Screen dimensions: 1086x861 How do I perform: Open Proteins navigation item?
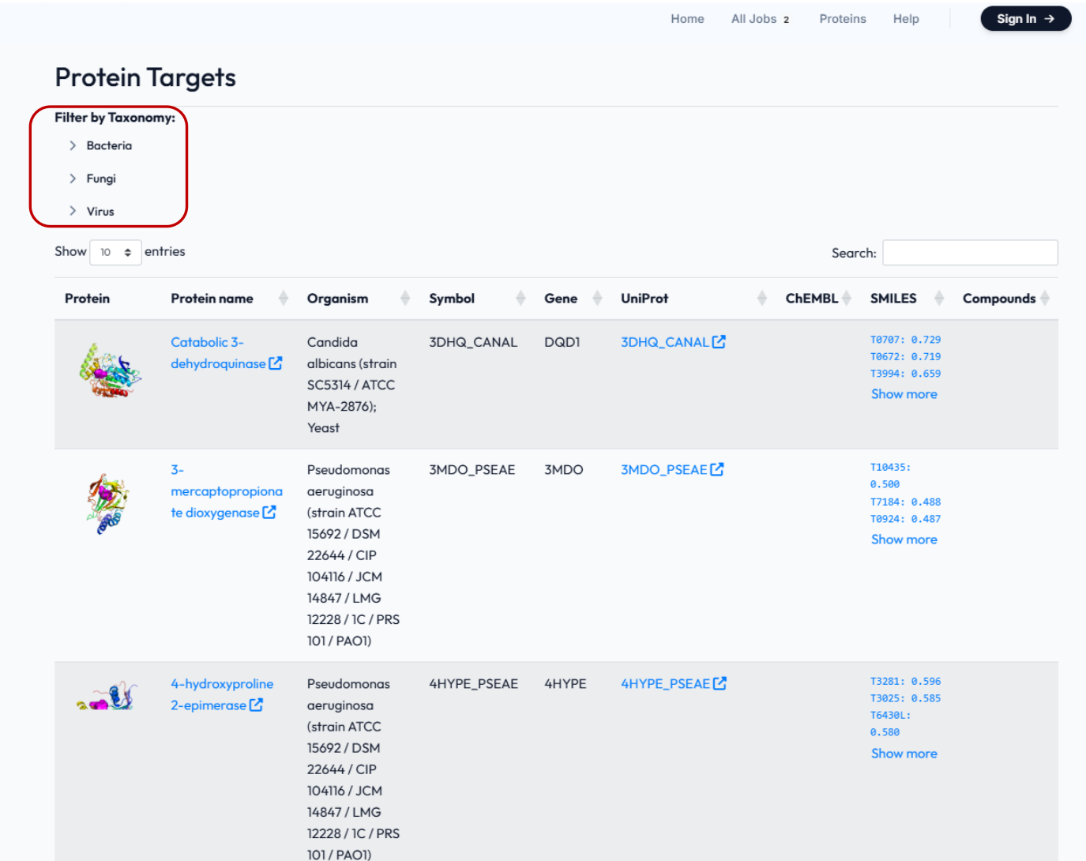843,19
